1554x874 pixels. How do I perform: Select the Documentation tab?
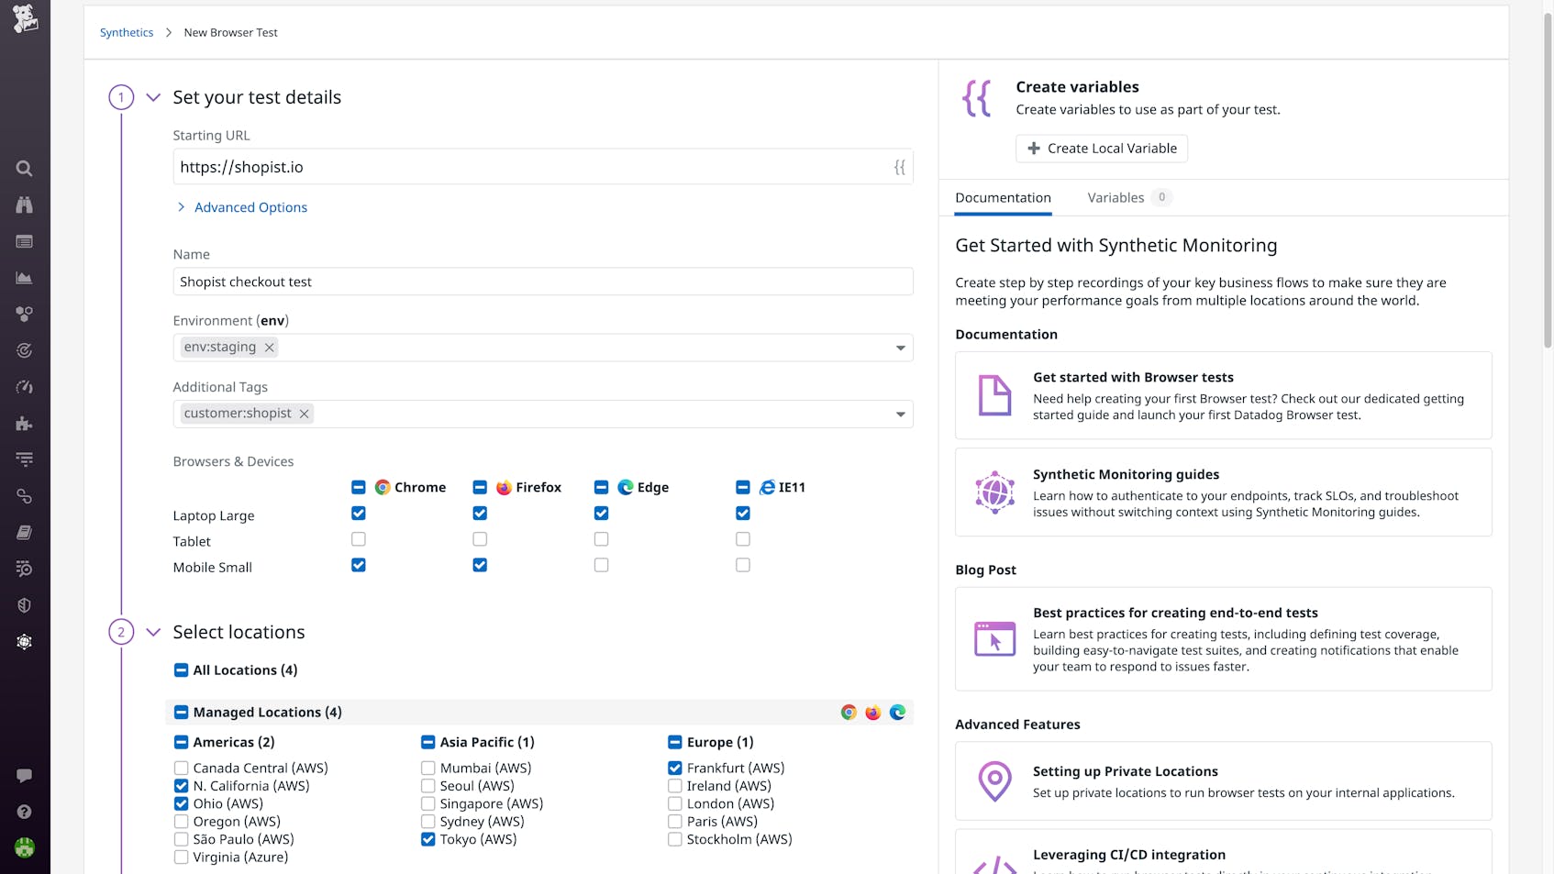pyautogui.click(x=1003, y=197)
